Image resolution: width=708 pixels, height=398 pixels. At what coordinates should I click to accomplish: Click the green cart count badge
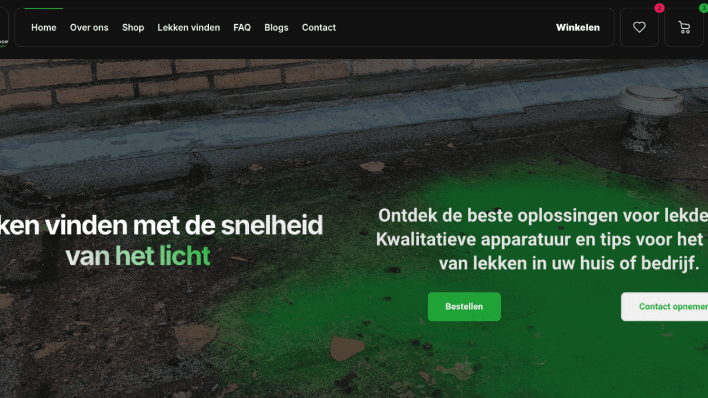pos(703,8)
